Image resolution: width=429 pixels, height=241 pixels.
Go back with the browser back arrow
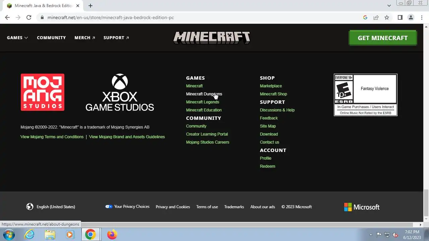(x=7, y=17)
